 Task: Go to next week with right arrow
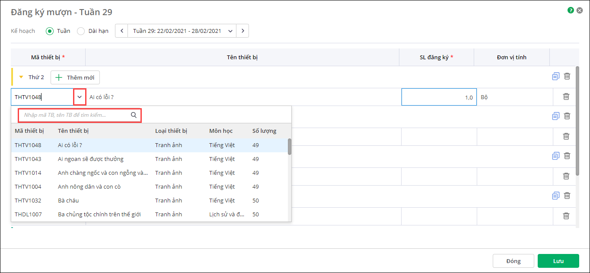(x=243, y=31)
